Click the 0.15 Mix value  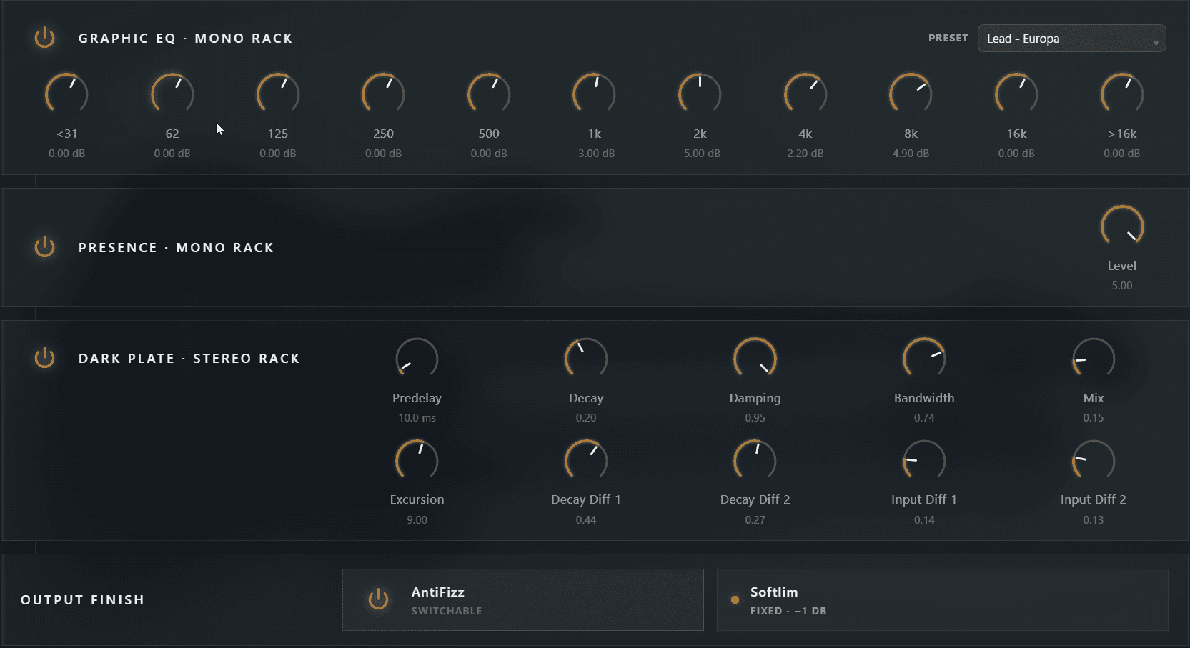pyautogui.click(x=1094, y=418)
